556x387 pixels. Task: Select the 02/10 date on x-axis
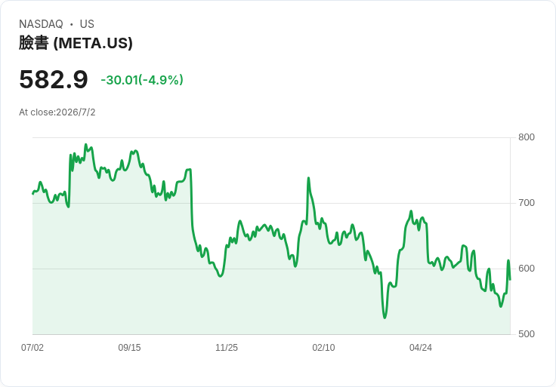click(323, 348)
